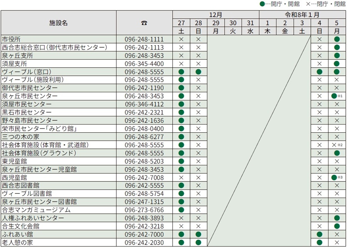The height and width of the screenshot is (248, 347).
Task: Click 市役所 green circle under January 5
Action: (x=337, y=39)
